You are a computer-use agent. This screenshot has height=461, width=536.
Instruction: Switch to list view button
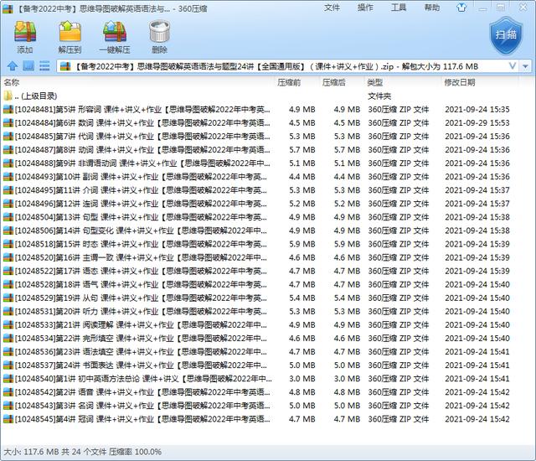tap(44, 65)
